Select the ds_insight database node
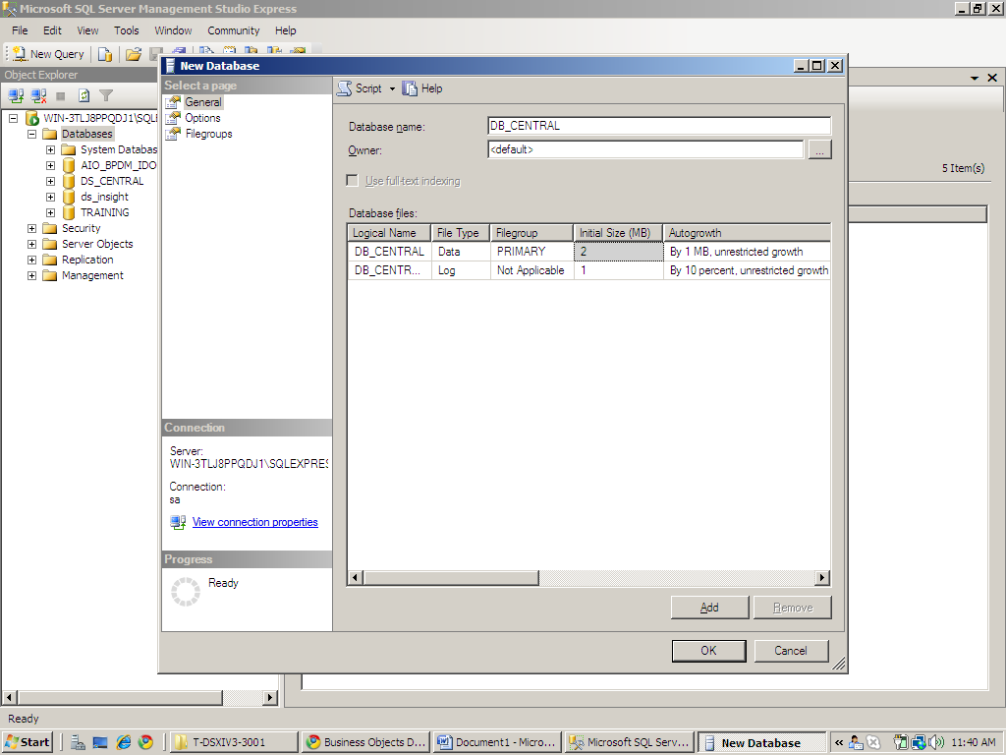This screenshot has width=1006, height=755. click(x=104, y=197)
